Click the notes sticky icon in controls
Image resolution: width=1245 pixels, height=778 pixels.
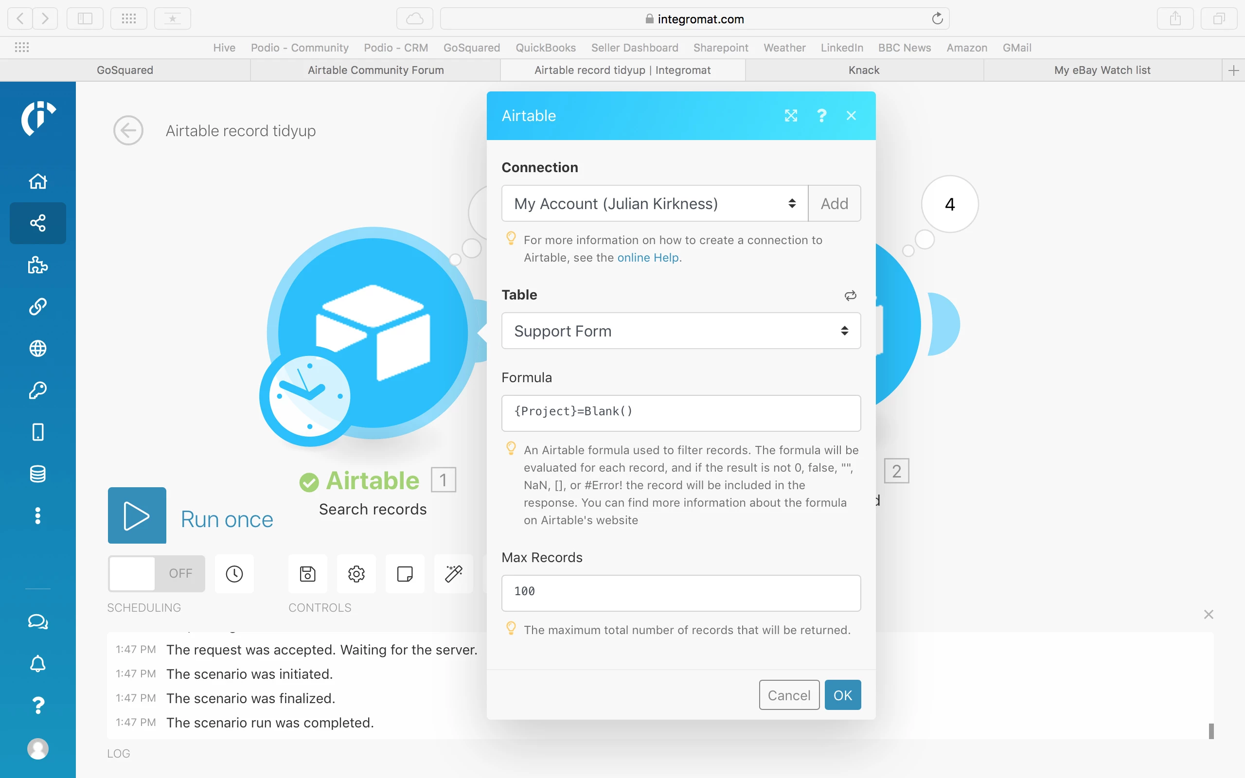405,574
